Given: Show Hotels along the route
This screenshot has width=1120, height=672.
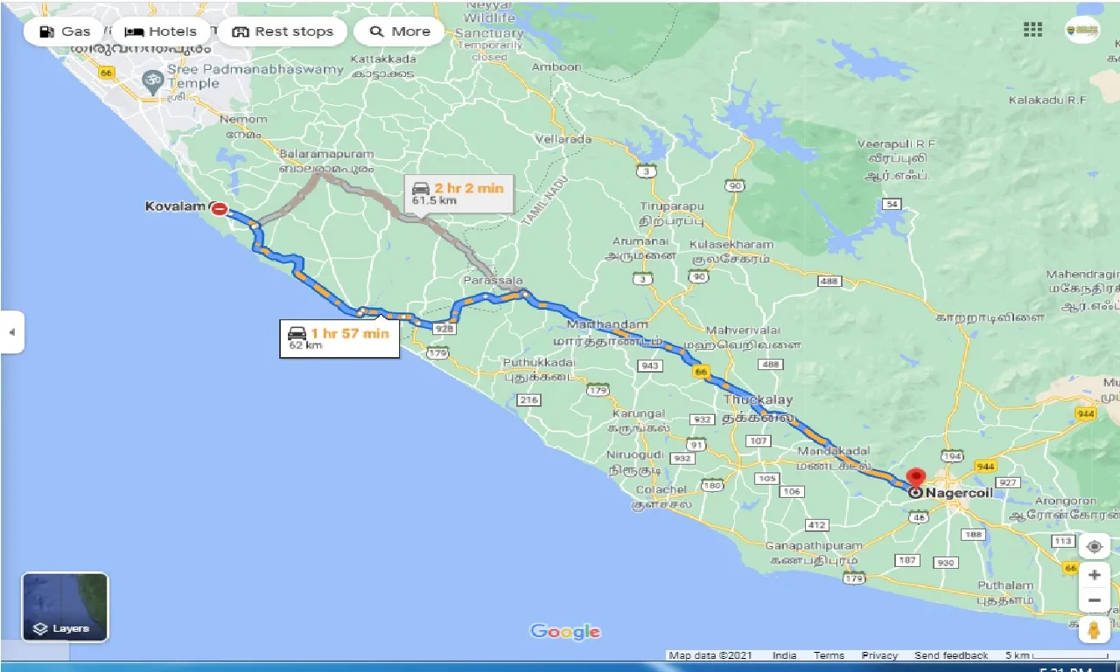Looking at the screenshot, I should pyautogui.click(x=161, y=31).
